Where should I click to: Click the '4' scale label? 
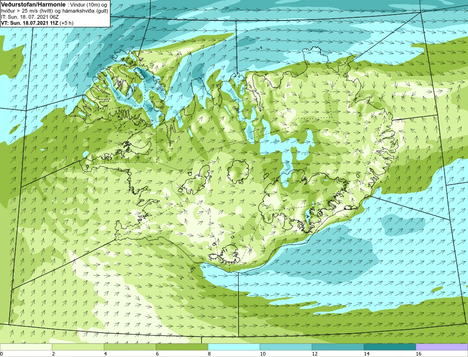[x=105, y=354]
